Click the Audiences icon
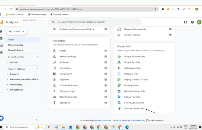This screenshot has width=202, height=130. tap(54, 62)
